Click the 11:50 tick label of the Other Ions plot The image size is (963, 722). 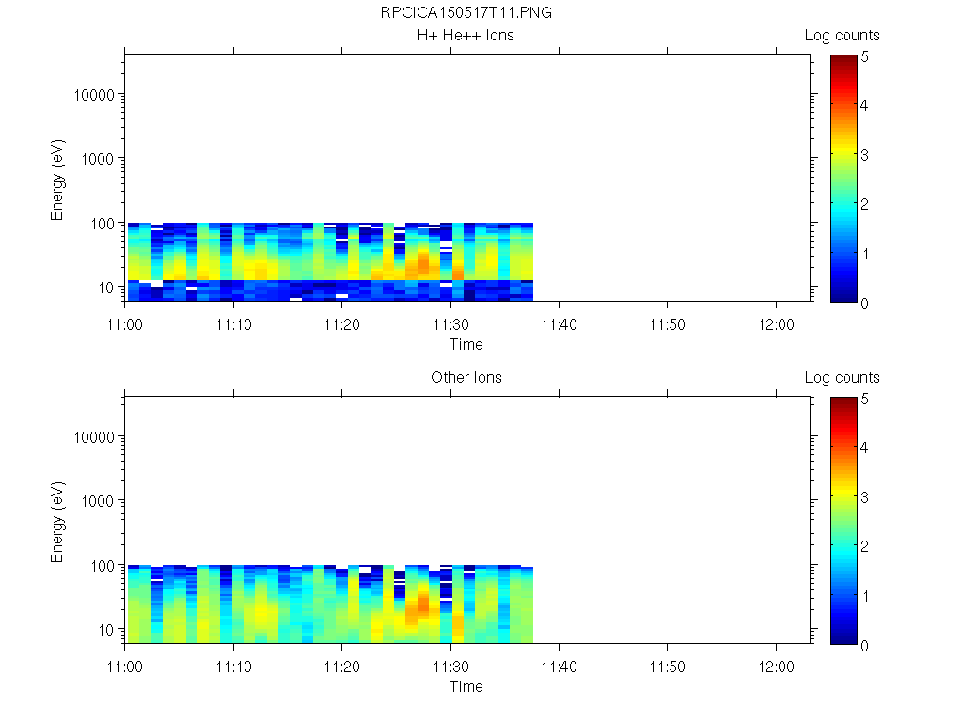point(668,667)
